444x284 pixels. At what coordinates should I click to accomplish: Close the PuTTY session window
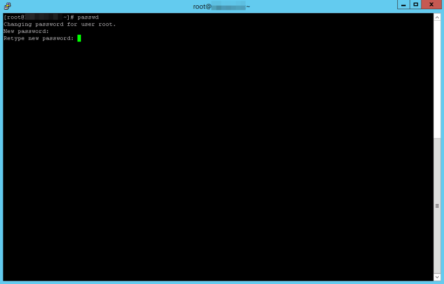coord(431,5)
